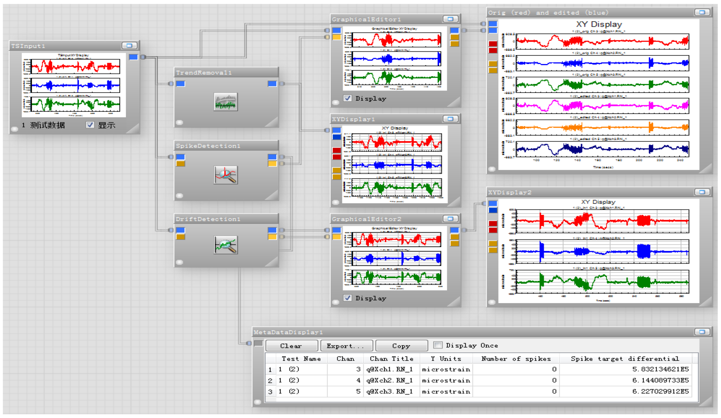This screenshot has width=721, height=418.
Task: Click DriftDetection1 blue input pad
Action: click(180, 230)
